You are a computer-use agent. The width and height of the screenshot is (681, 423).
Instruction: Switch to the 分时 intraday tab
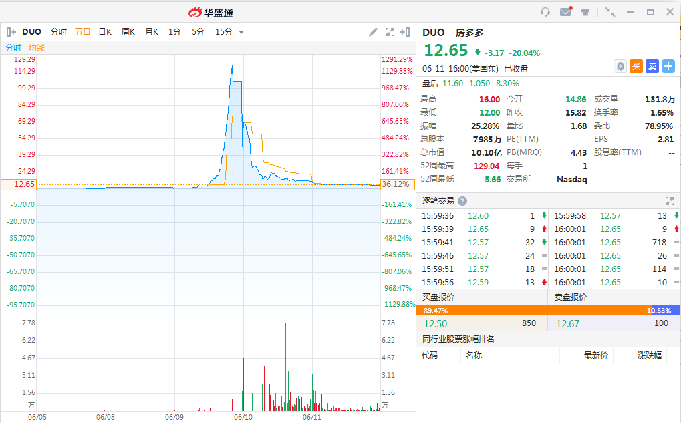[x=59, y=32]
